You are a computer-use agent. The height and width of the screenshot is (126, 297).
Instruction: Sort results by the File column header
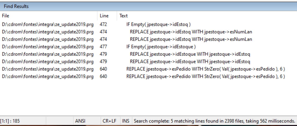[5, 16]
